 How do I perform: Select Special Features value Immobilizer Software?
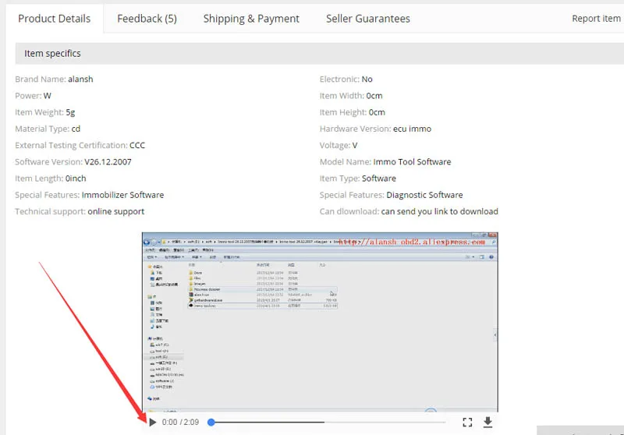[x=122, y=195]
